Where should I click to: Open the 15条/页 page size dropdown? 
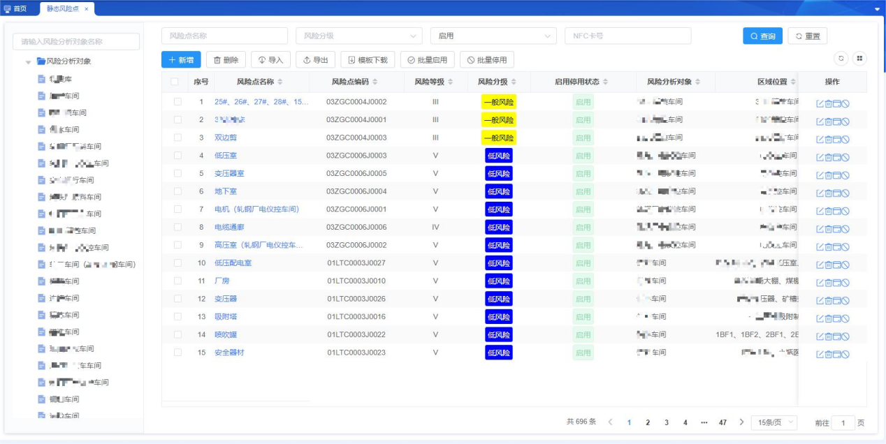[774, 422]
